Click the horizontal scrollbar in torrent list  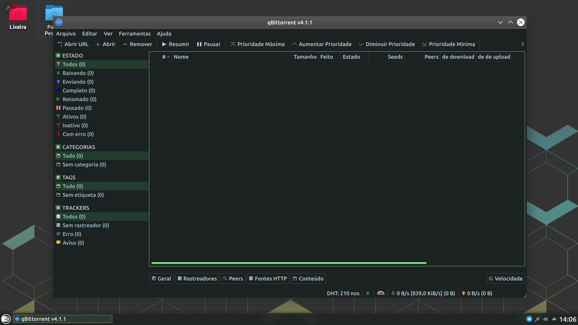[x=289, y=263]
